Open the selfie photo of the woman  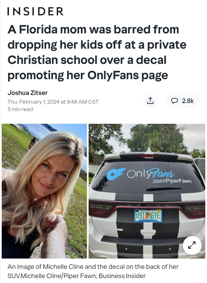(44, 191)
